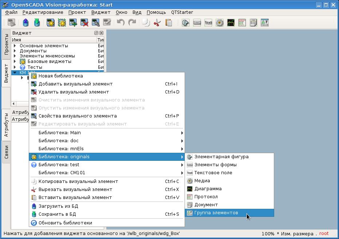Expand the Базовые виджеты library node

coord(15,62)
